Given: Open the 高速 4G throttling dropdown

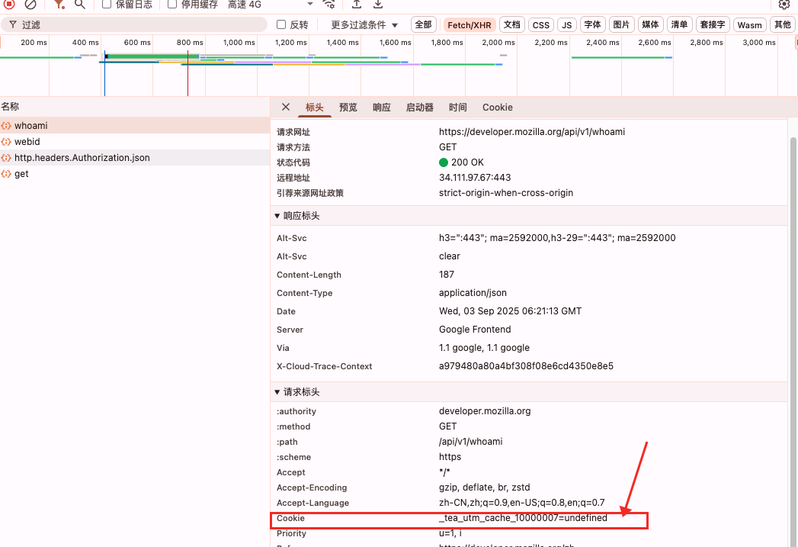Looking at the screenshot, I should tap(271, 4).
